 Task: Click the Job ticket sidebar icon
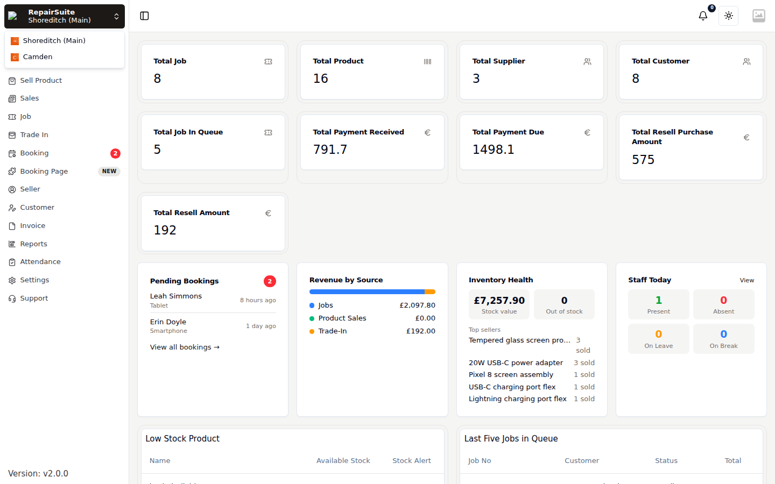(12, 117)
